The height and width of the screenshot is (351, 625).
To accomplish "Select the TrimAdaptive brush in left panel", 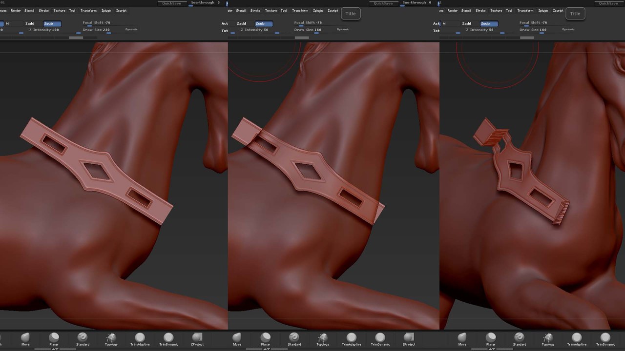I will pyautogui.click(x=140, y=339).
